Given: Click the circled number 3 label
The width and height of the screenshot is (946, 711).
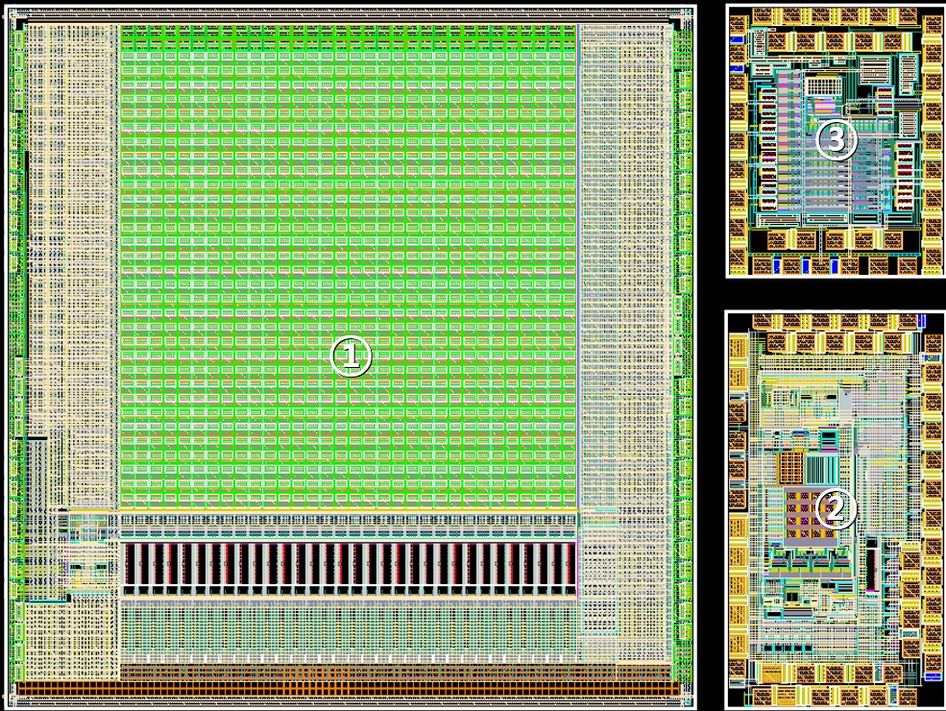Looking at the screenshot, I should (836, 140).
